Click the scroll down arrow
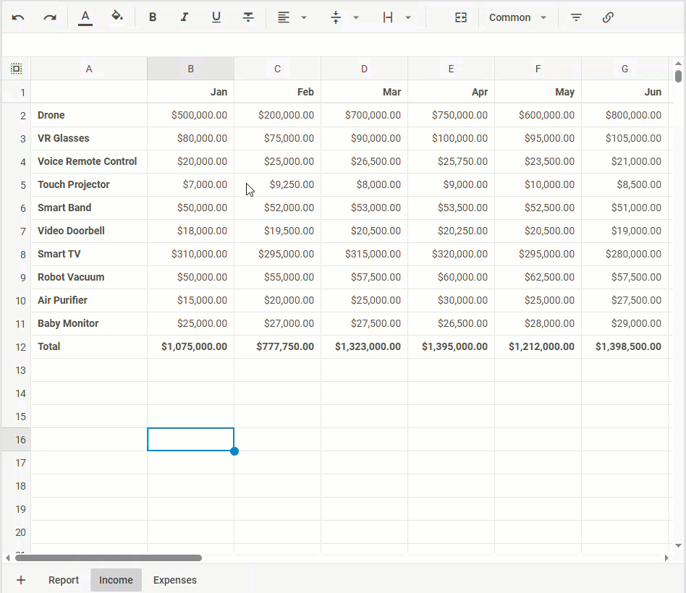Viewport: 686px width, 593px height. (678, 545)
